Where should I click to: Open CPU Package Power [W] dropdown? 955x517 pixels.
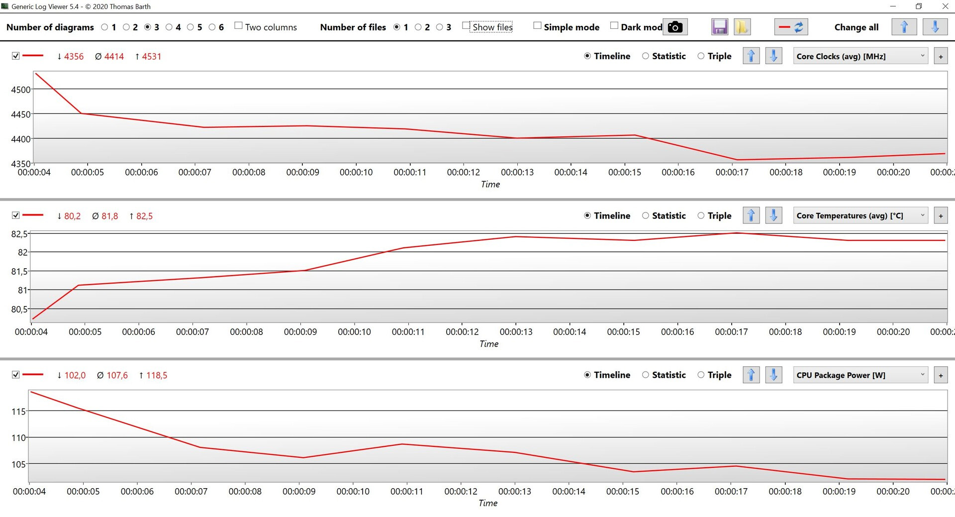(x=860, y=375)
